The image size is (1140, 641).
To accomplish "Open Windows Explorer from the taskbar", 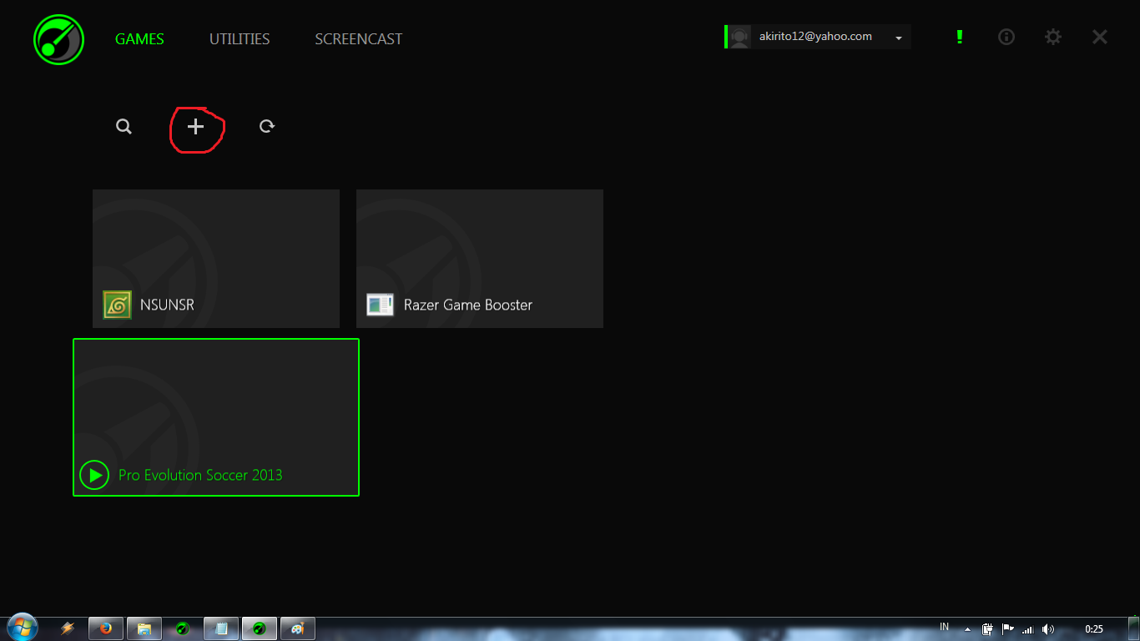I will [144, 628].
